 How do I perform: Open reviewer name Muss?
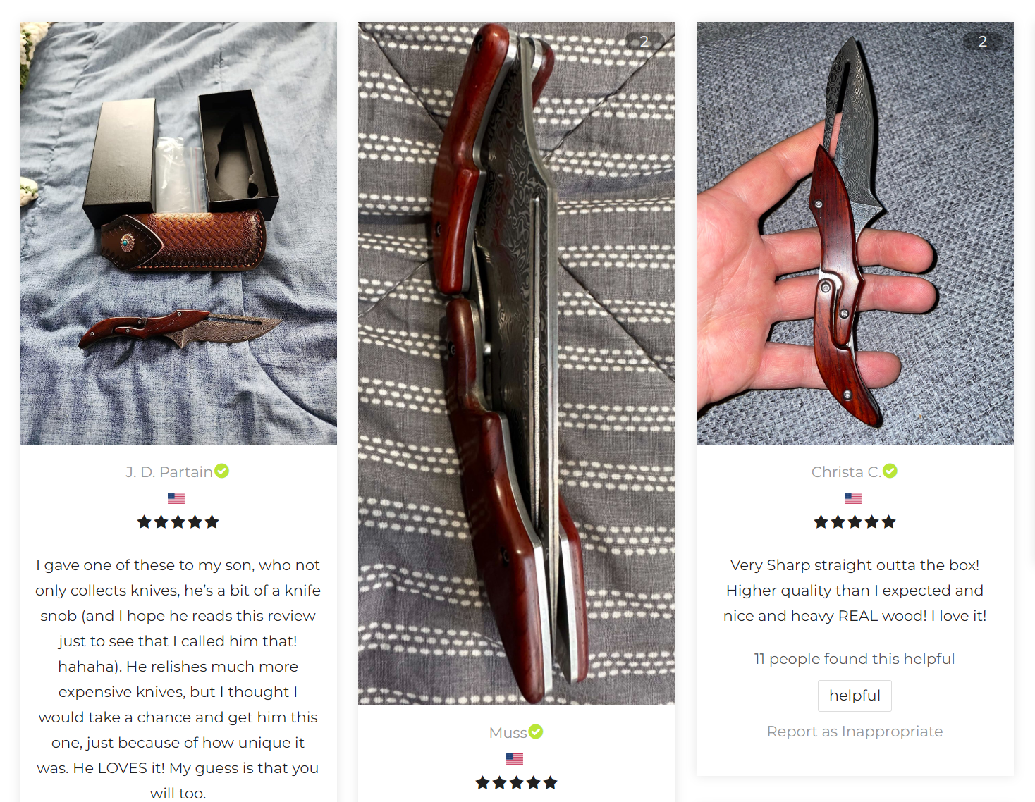coord(508,733)
